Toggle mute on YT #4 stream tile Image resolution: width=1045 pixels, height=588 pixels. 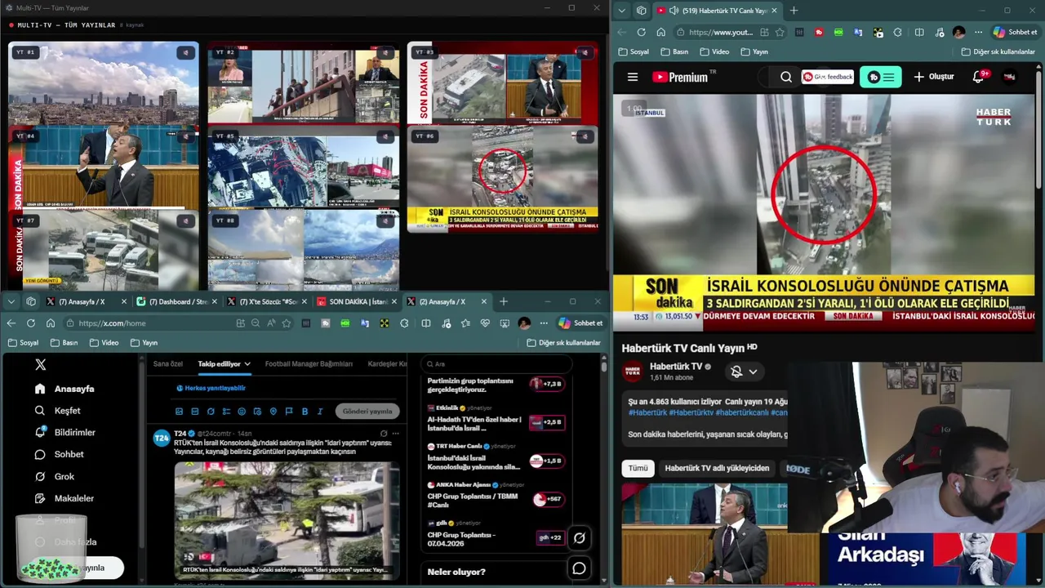pyautogui.click(x=186, y=136)
